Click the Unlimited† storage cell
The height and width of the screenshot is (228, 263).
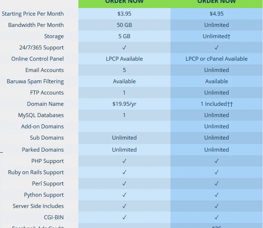tap(217, 36)
